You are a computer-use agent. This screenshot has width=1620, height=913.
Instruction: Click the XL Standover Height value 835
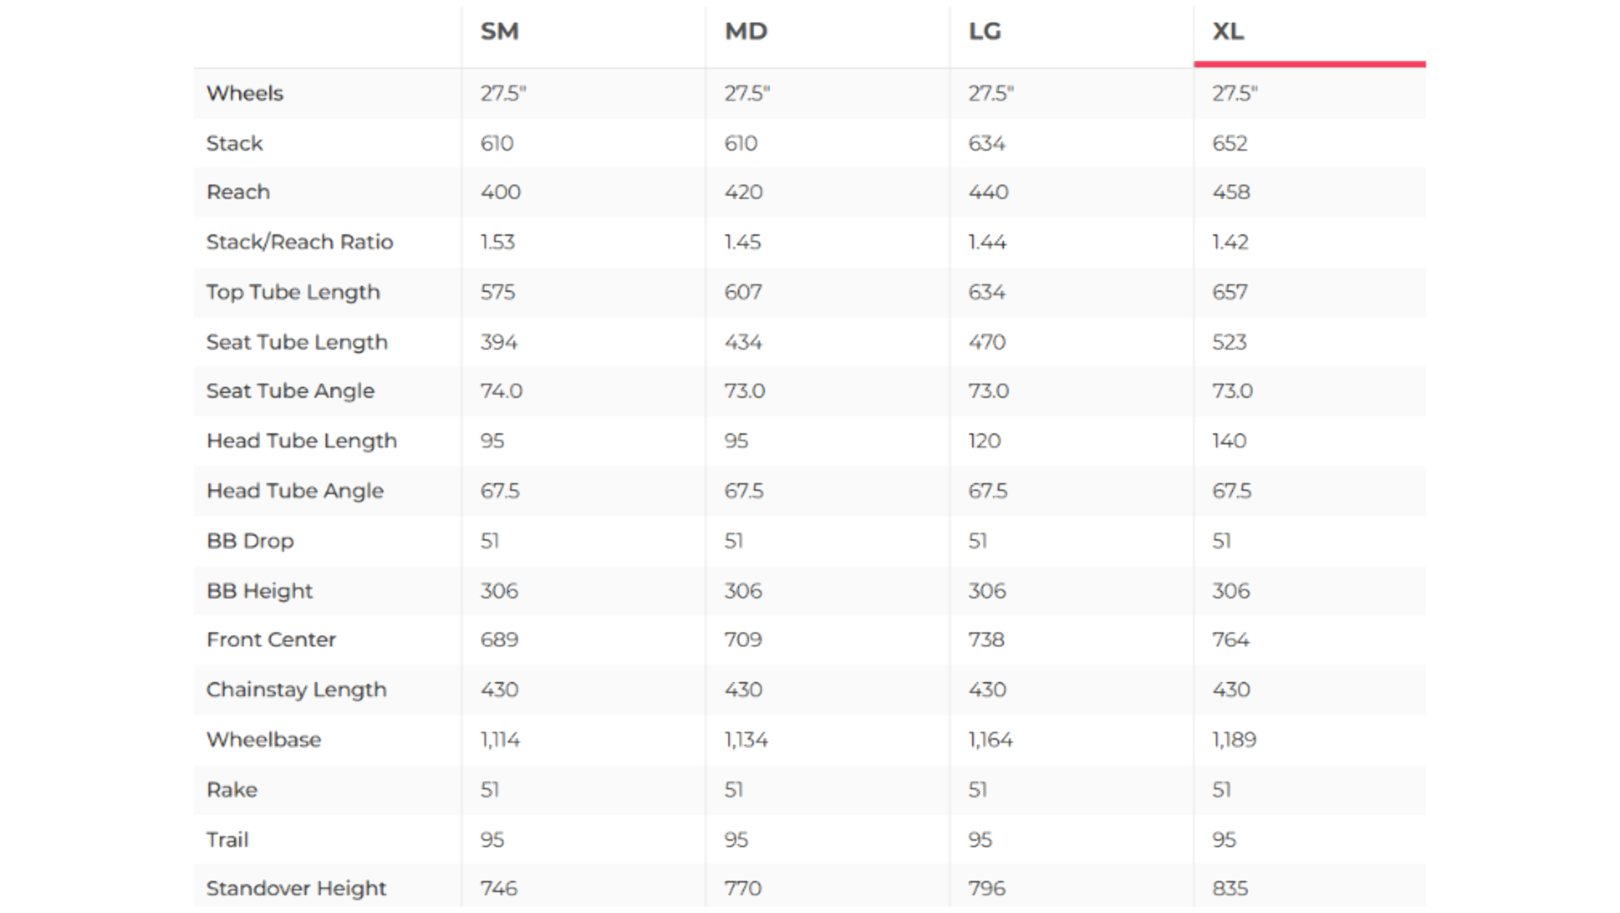click(1230, 888)
